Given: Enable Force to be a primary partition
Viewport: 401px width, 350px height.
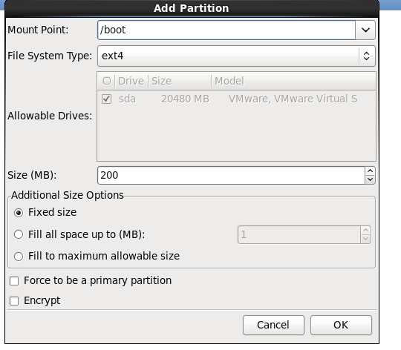Looking at the screenshot, I should [14, 281].
